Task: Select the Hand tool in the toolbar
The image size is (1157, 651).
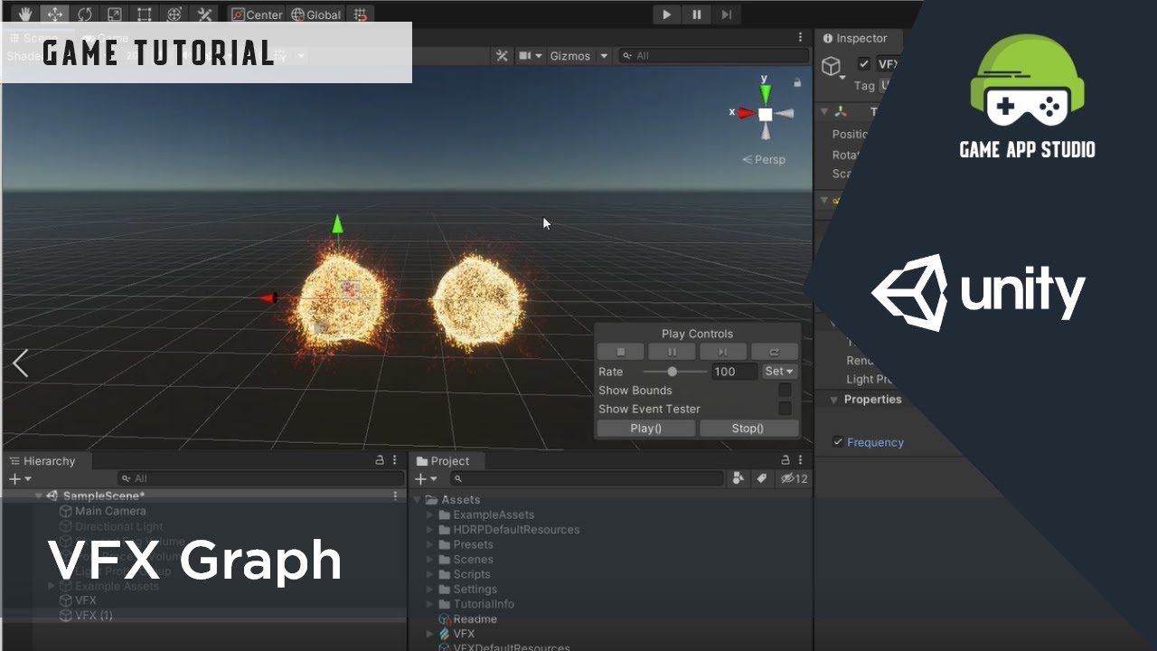Action: 25,14
